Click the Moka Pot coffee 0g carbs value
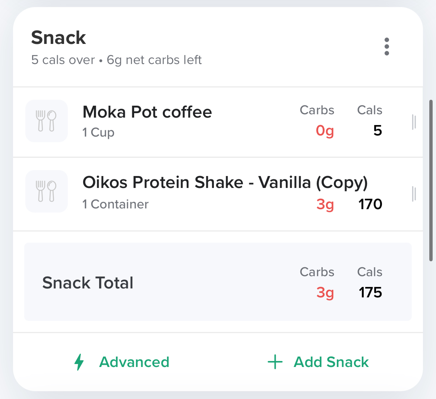The image size is (436, 399). point(325,131)
